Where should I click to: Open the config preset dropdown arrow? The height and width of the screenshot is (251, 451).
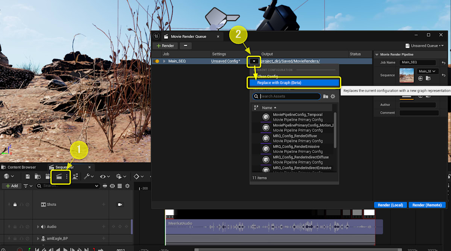(x=254, y=61)
